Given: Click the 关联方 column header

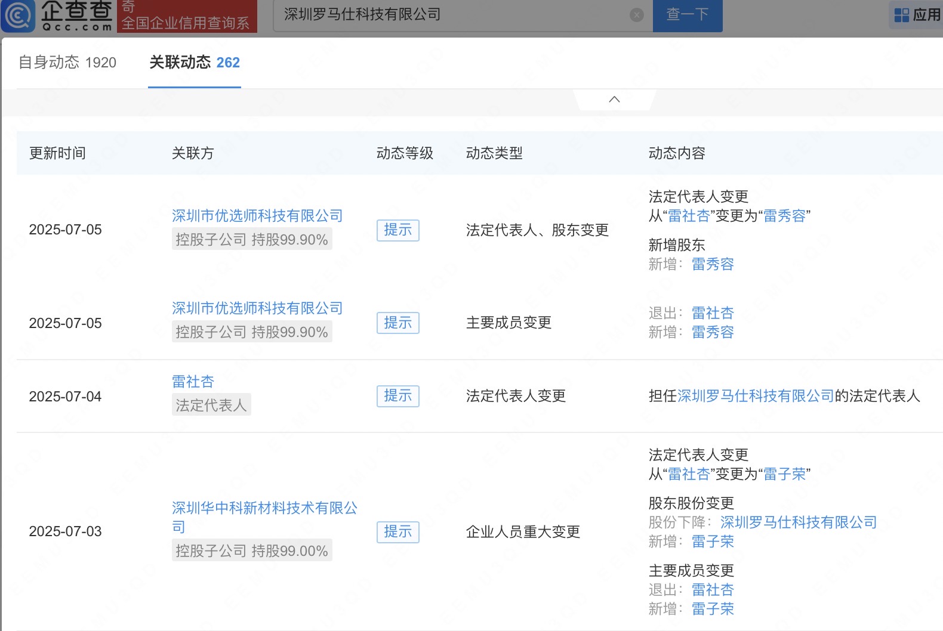Looking at the screenshot, I should point(193,153).
